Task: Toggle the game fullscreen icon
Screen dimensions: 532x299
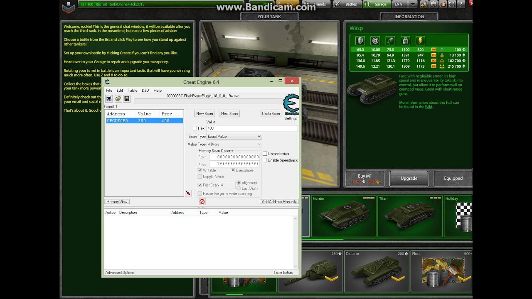Action: 451,4
